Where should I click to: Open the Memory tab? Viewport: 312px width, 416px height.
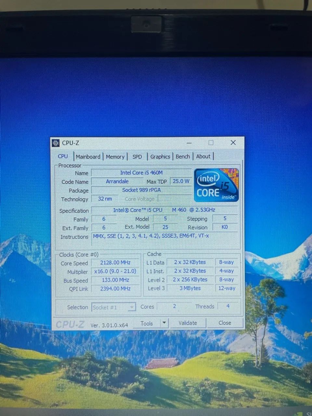pos(115,157)
